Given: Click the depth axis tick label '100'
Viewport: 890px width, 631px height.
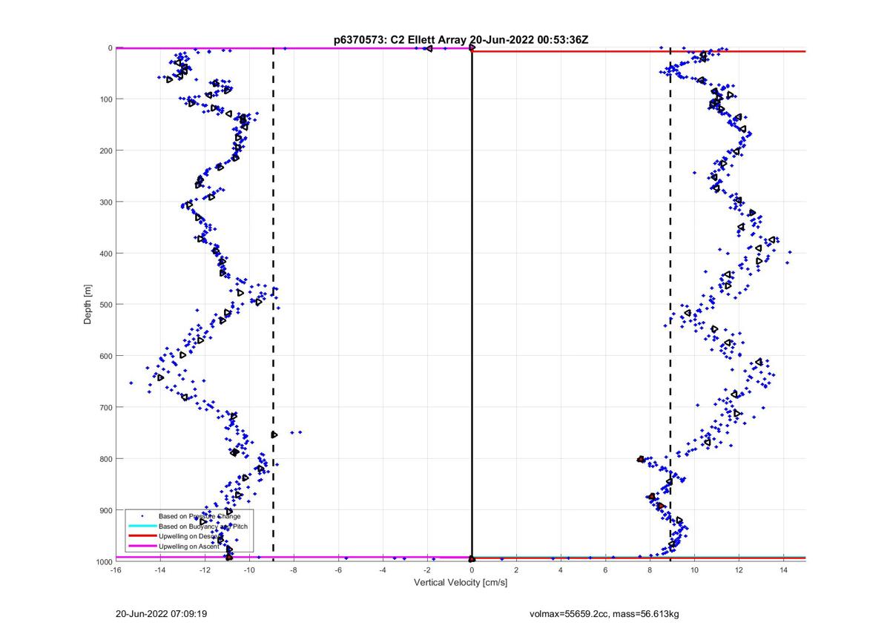Looking at the screenshot, I should pos(105,99).
